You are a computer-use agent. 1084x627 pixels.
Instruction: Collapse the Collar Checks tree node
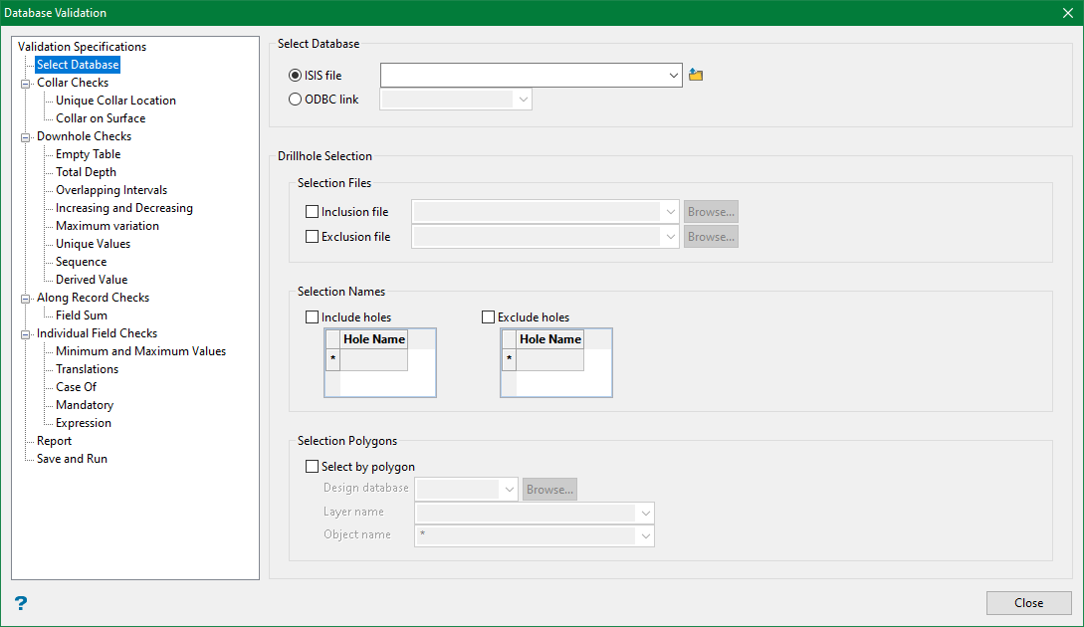coord(26,84)
